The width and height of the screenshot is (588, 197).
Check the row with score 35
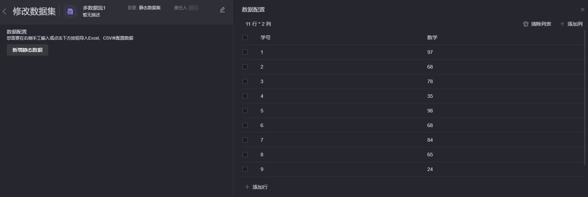point(245,96)
